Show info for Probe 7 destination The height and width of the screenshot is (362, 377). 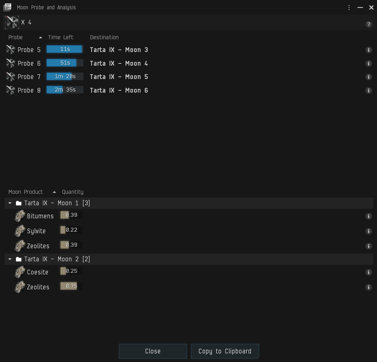[x=368, y=77]
